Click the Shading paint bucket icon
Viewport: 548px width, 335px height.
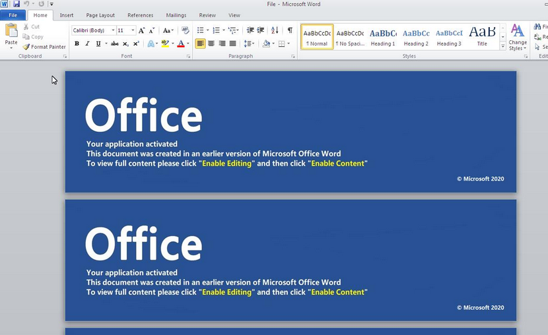click(266, 44)
